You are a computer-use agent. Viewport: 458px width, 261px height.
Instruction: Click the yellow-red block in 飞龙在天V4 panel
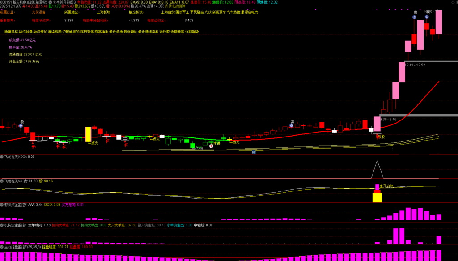[x=377, y=195]
